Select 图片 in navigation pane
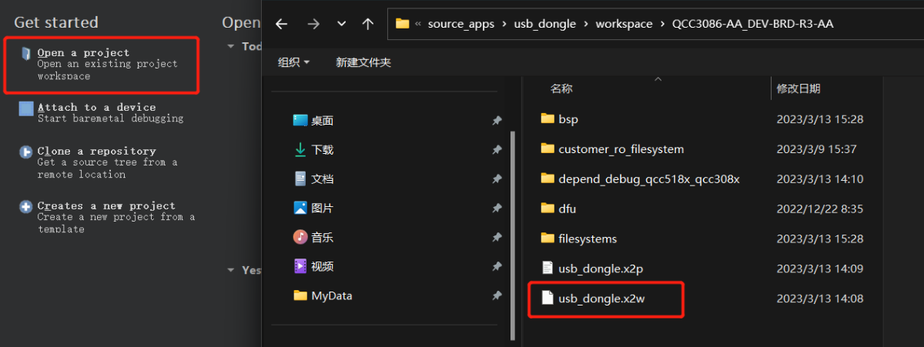Image resolution: width=924 pixels, height=347 pixels. point(313,208)
